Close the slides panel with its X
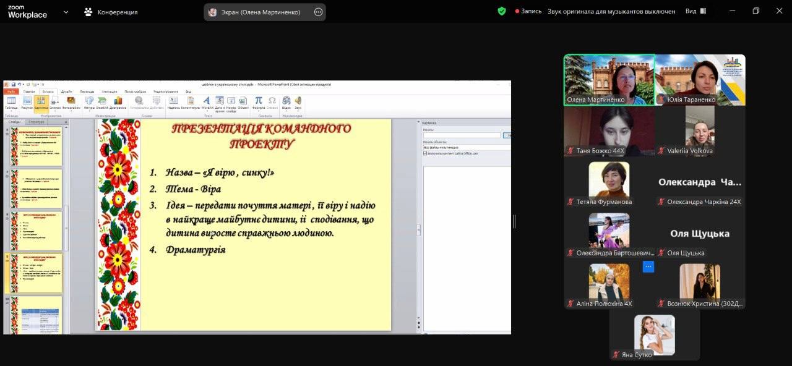 pyautogui.click(x=67, y=122)
